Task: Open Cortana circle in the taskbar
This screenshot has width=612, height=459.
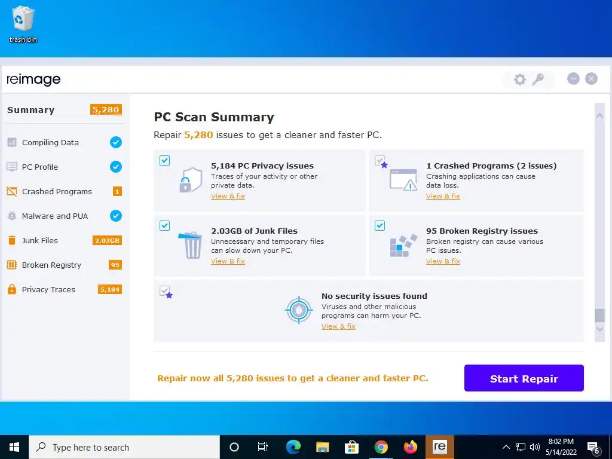Action: tap(234, 447)
